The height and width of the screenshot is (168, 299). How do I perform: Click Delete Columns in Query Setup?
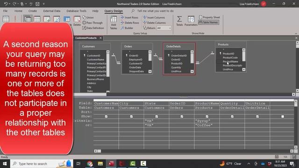tap(154, 23)
